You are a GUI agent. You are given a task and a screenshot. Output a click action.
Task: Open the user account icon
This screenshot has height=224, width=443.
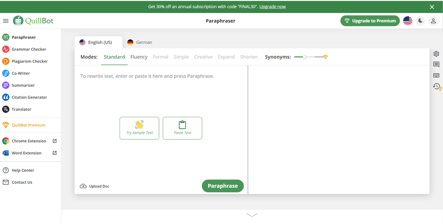coord(433,21)
